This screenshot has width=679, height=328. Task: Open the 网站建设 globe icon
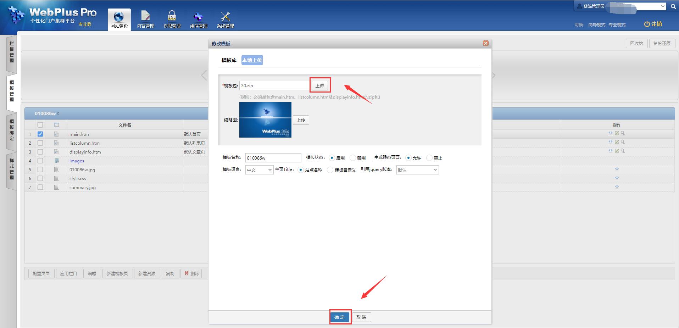119,17
